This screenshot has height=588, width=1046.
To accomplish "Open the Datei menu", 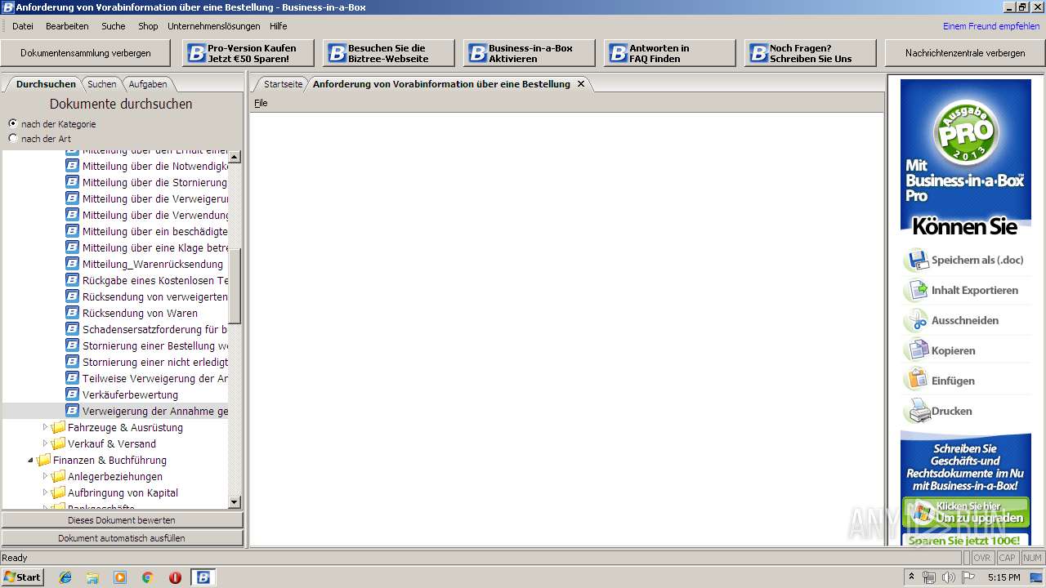I will [x=23, y=26].
